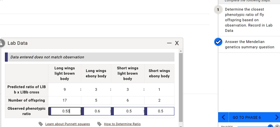Go to previous phase with left chevron
The width and height of the screenshot is (280, 127).
coord(223,117)
